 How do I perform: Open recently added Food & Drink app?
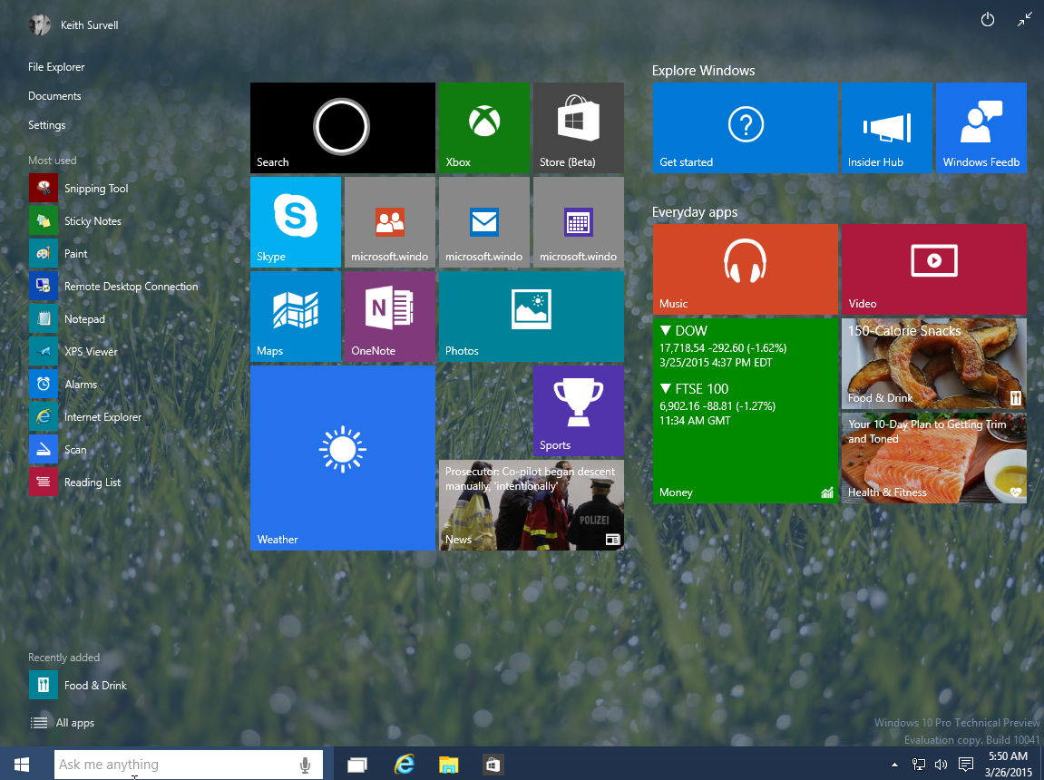click(78, 685)
